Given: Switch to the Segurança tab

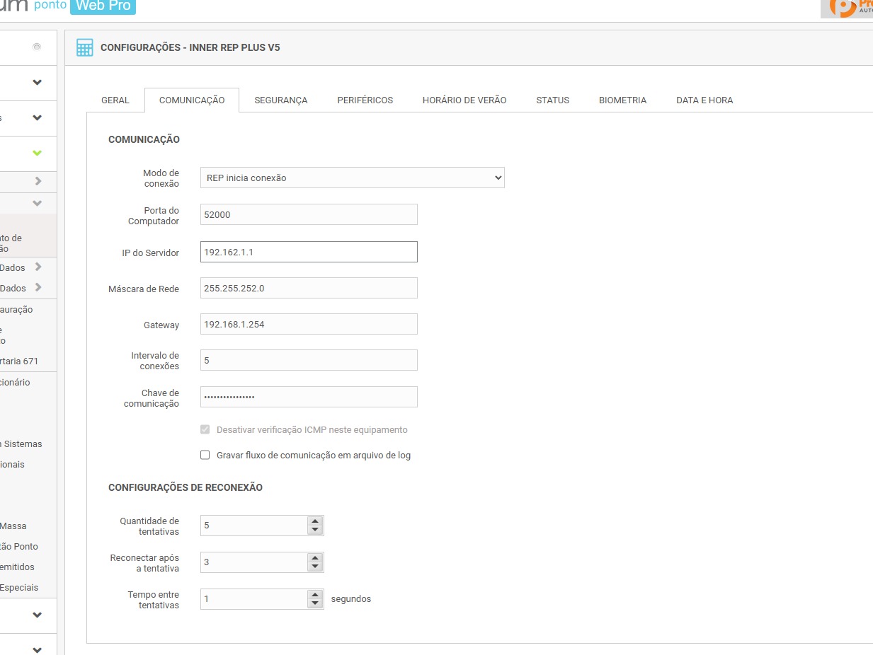Looking at the screenshot, I should click(280, 100).
